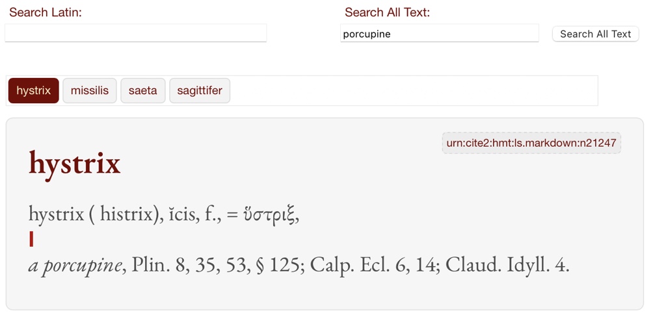This screenshot has height=335, width=666.
Task: Click the Greek word ὕστριξ
Action: [x=271, y=214]
